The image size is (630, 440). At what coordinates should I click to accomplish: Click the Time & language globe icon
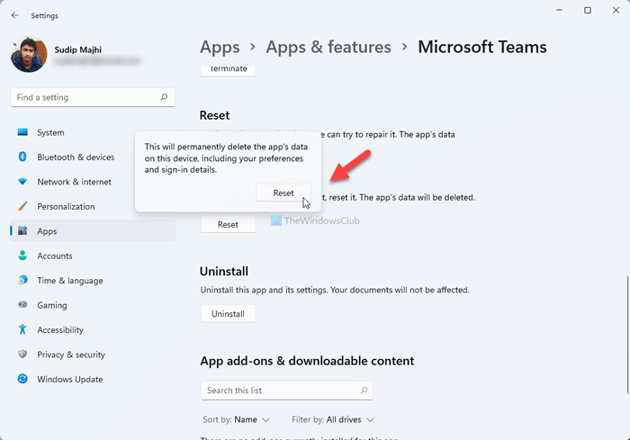(x=23, y=281)
